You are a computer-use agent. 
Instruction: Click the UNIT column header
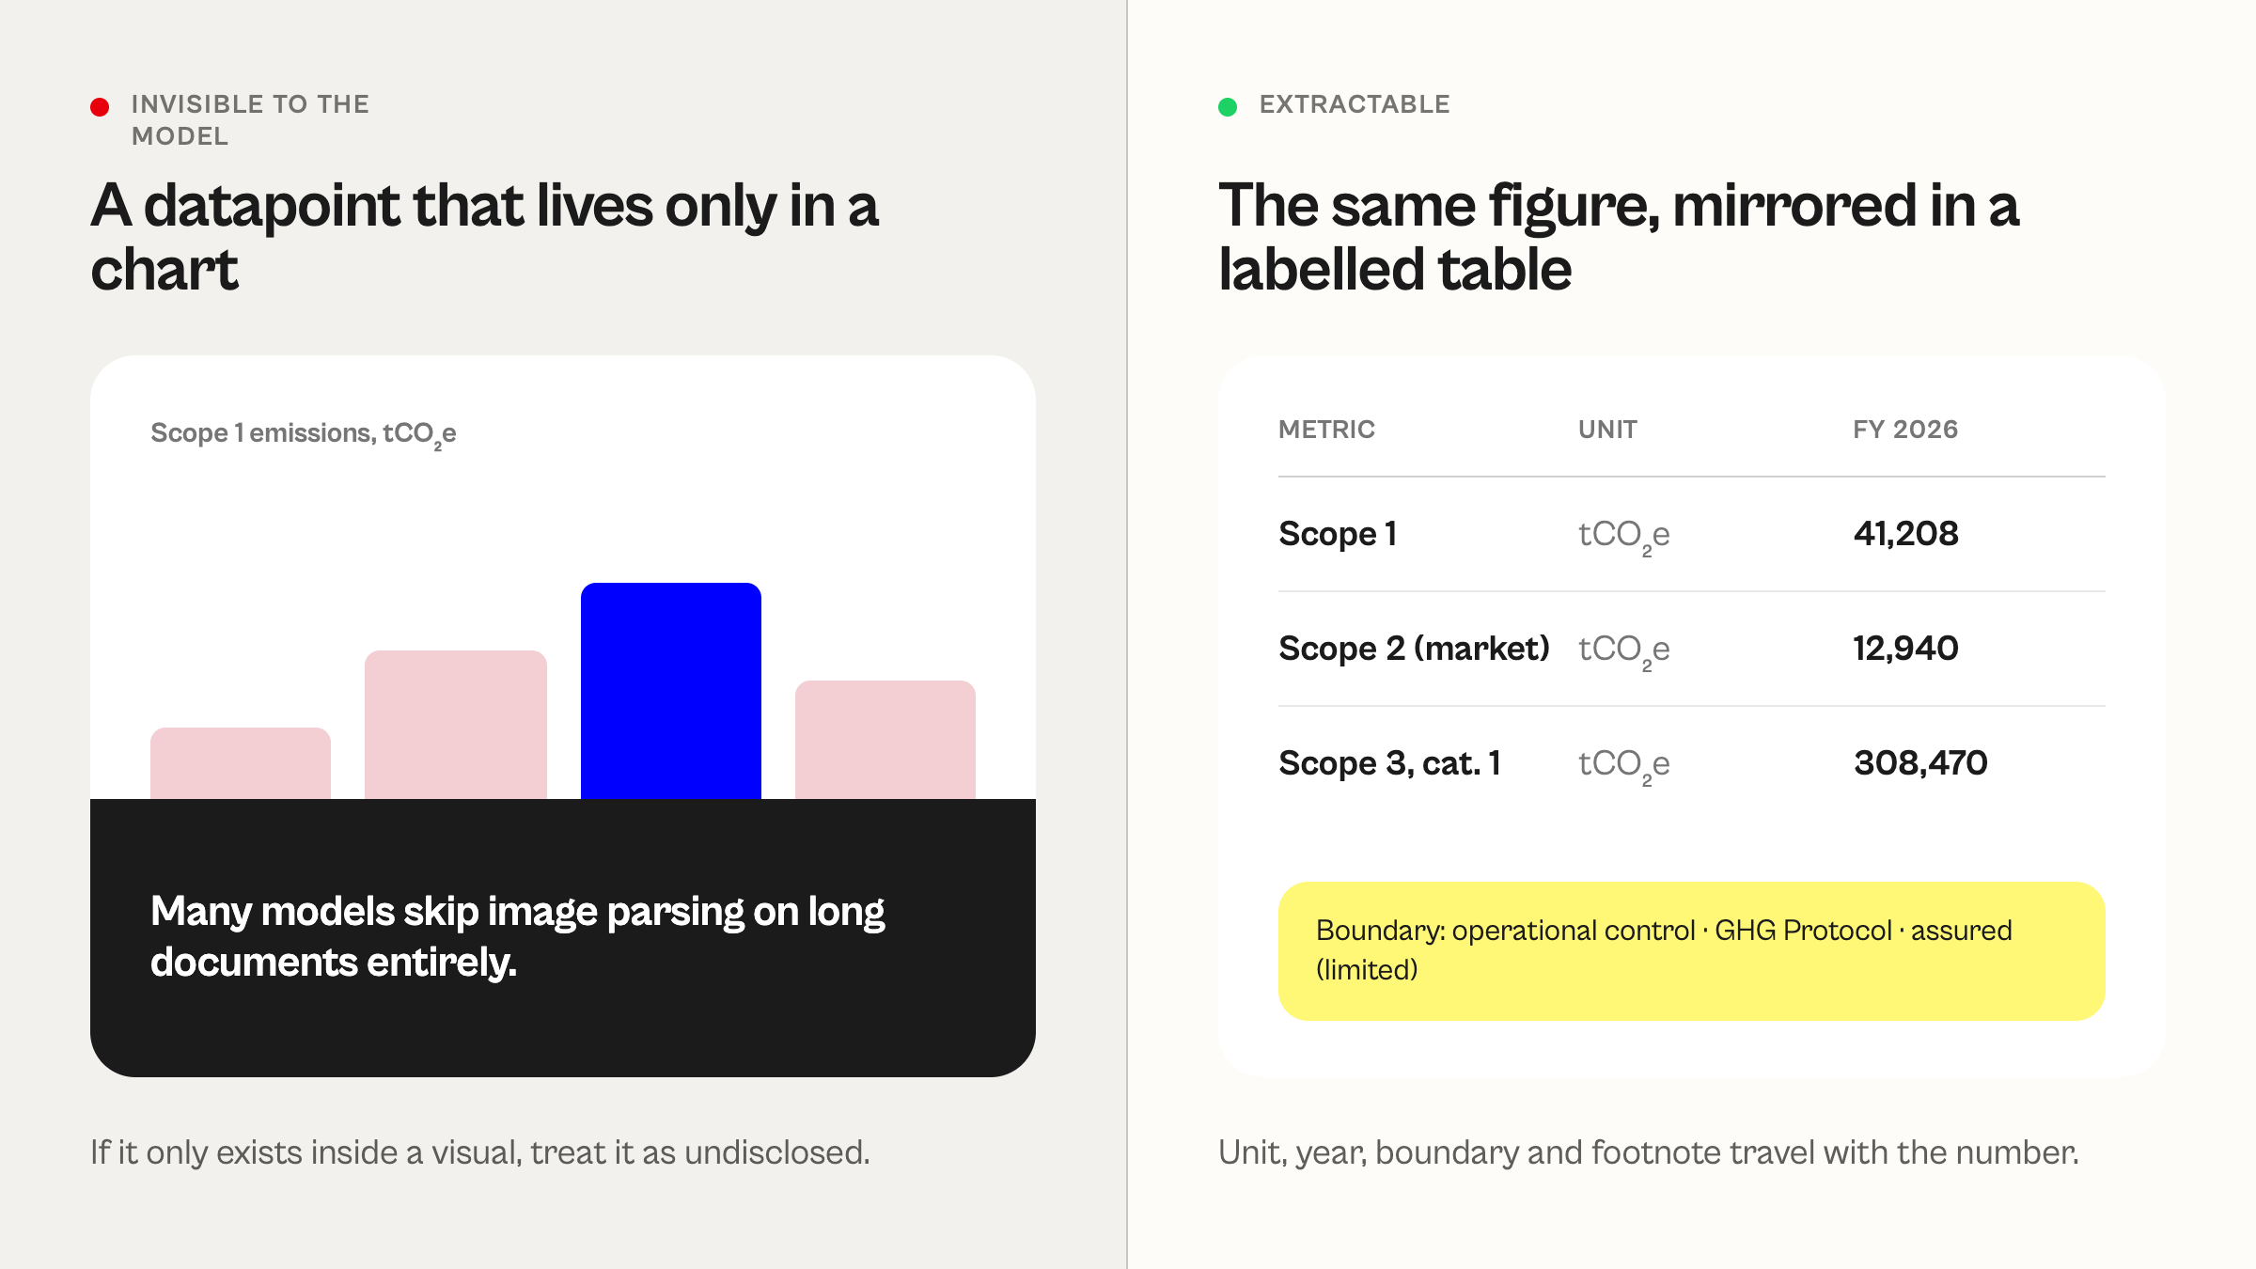click(x=1607, y=430)
